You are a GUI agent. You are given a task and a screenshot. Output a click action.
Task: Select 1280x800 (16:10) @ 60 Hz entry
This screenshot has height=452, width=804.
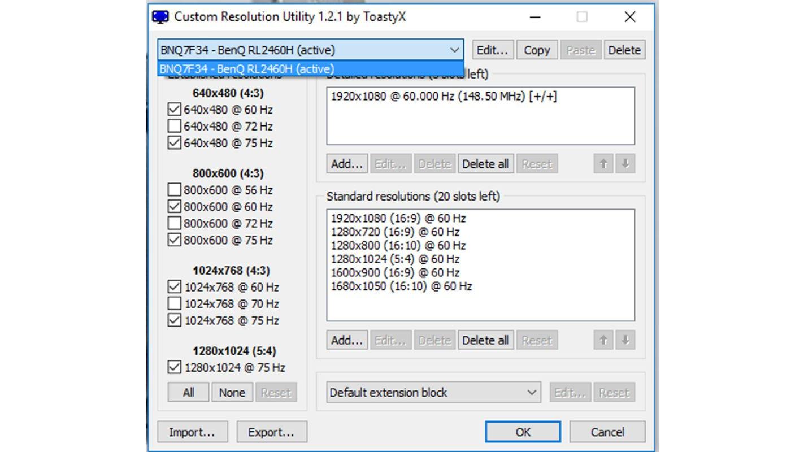click(x=398, y=245)
